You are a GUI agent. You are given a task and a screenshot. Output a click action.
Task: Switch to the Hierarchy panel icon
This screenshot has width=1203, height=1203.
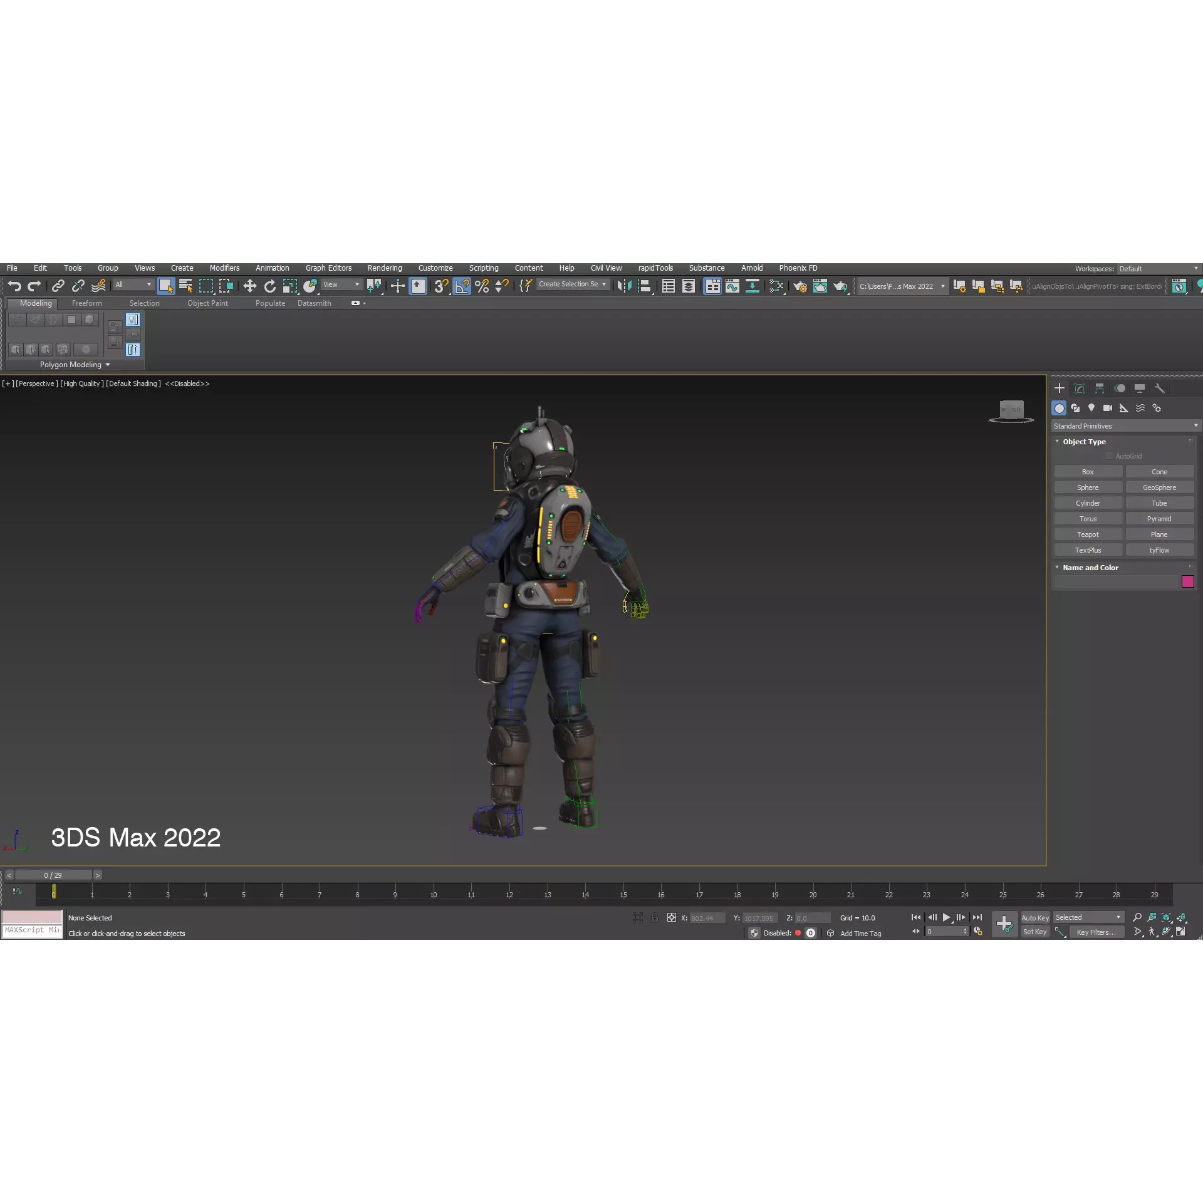1100,388
